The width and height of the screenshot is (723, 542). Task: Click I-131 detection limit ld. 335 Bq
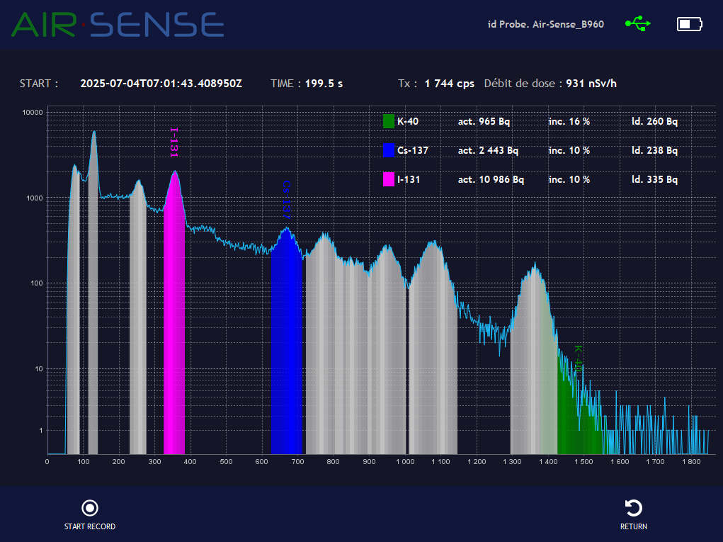[x=655, y=179]
